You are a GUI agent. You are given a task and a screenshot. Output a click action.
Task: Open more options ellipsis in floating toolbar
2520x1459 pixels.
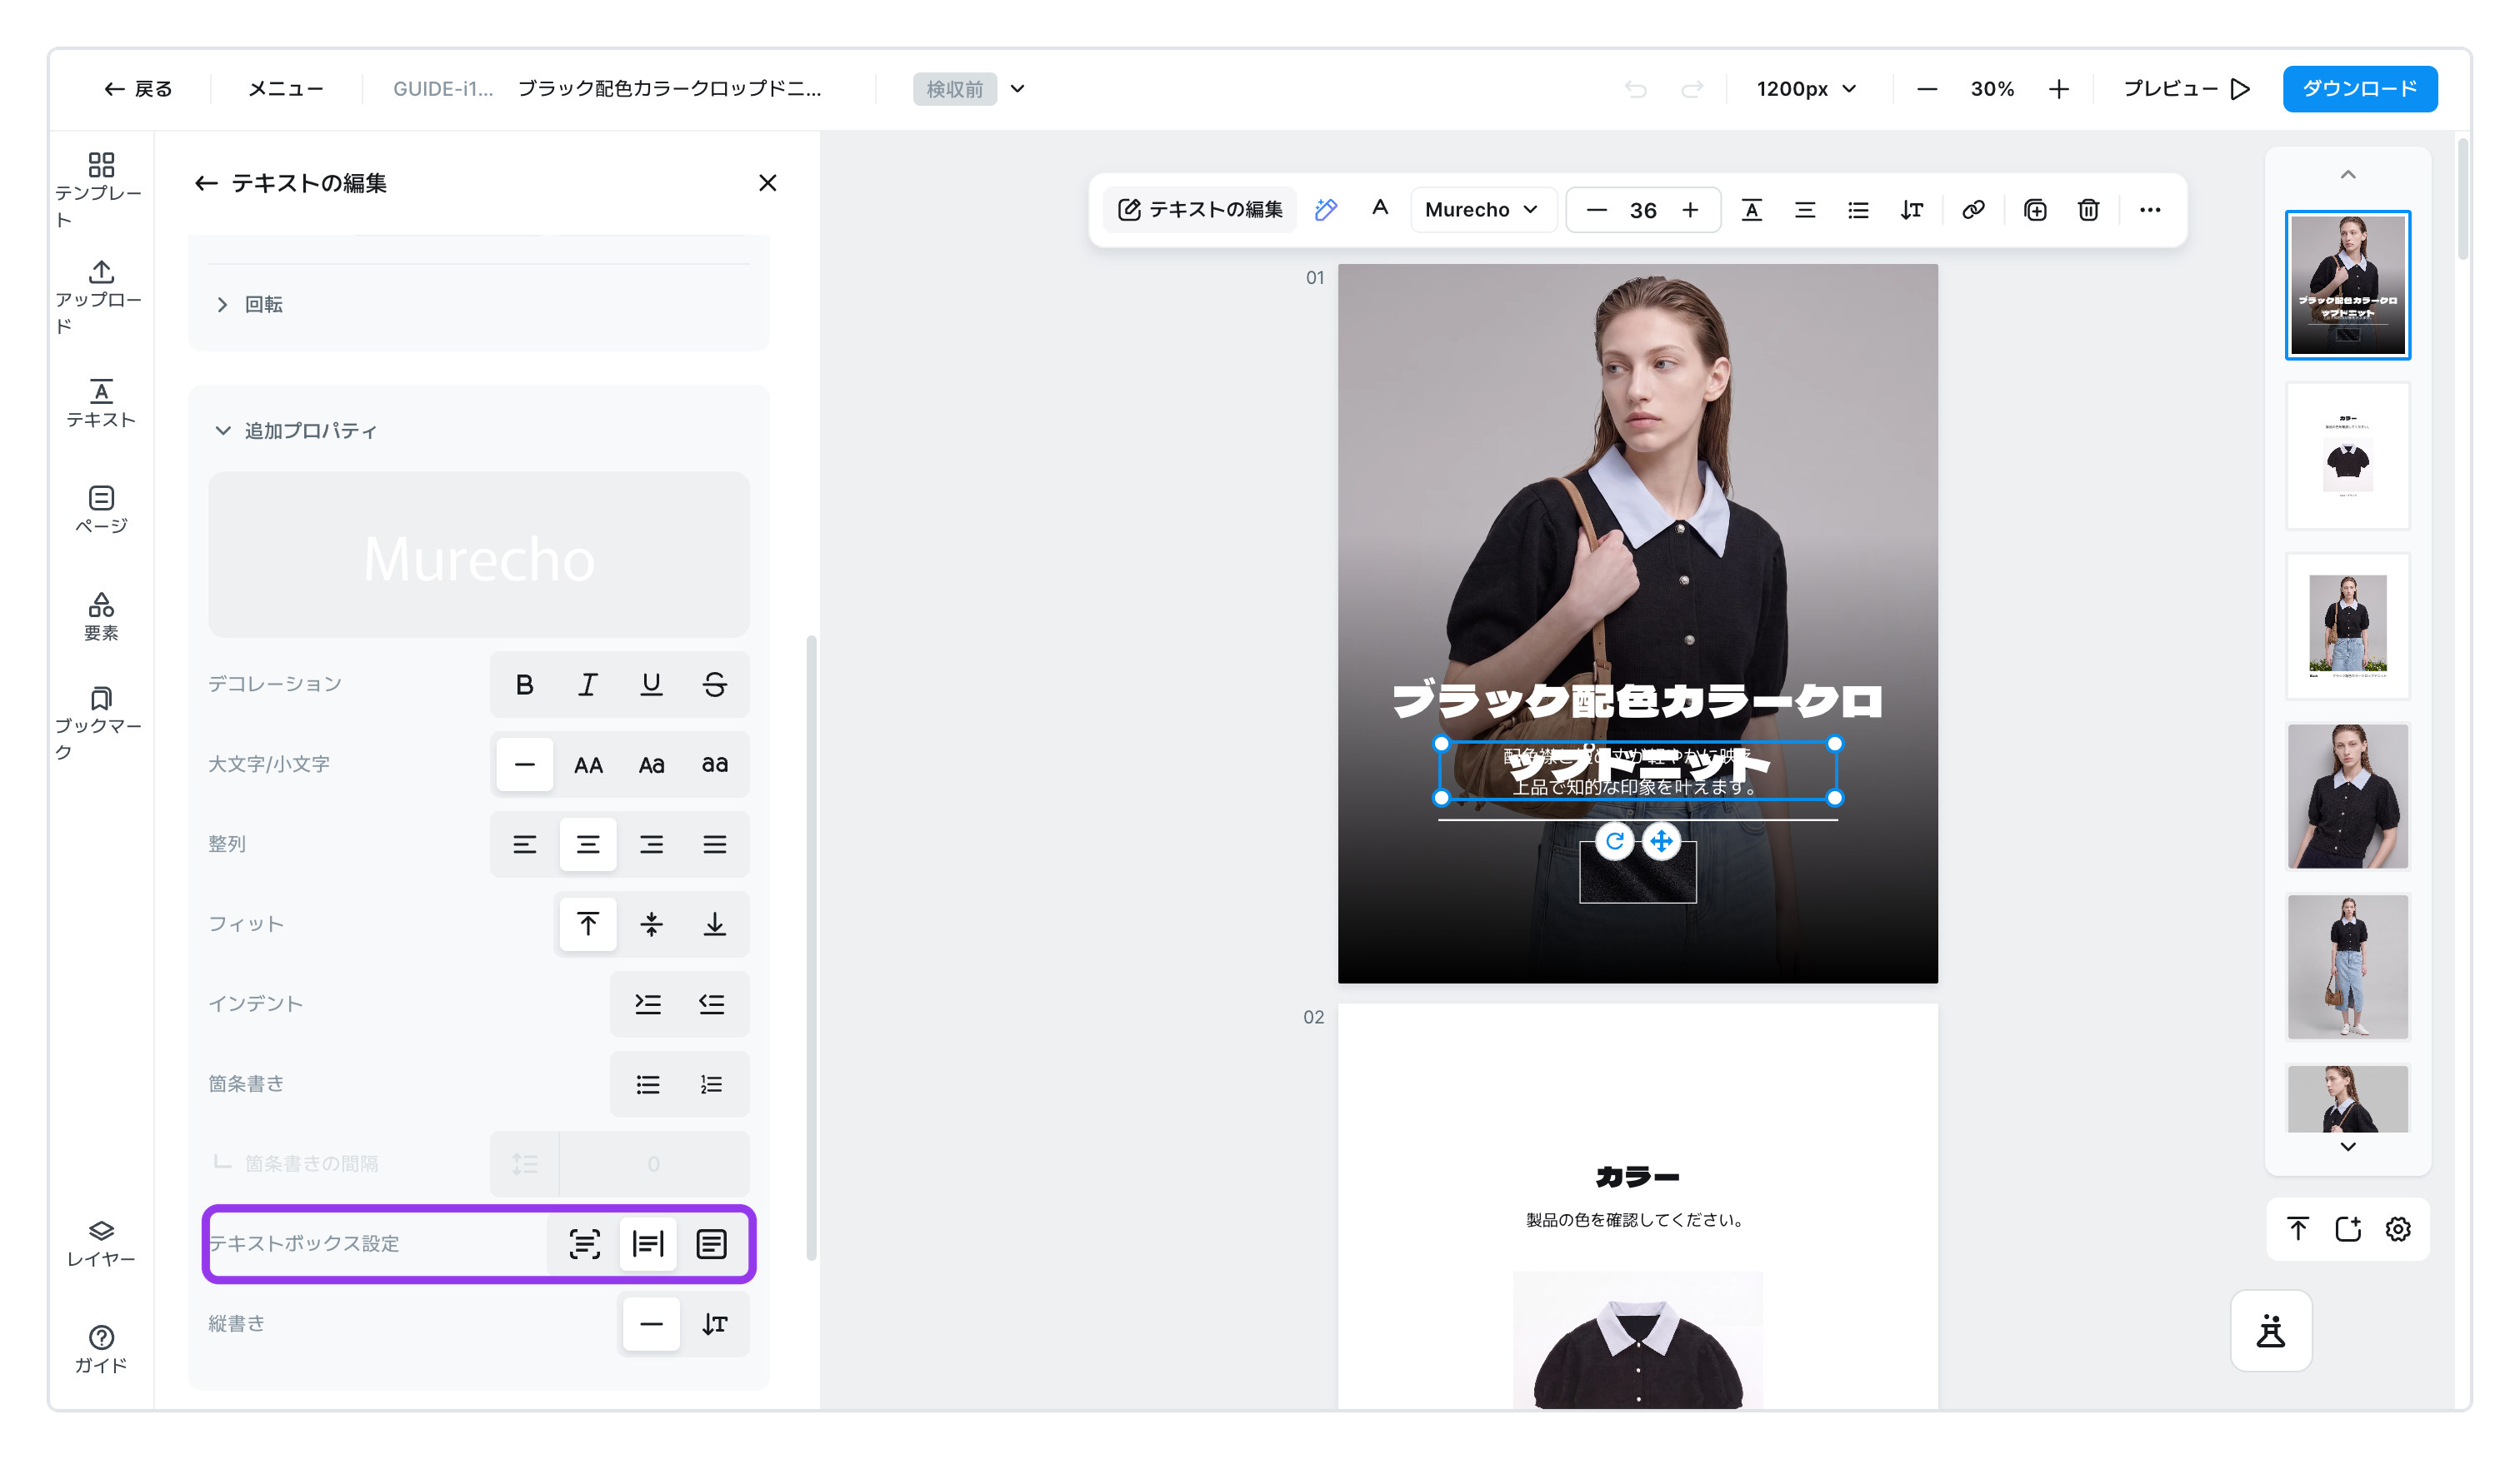tap(2150, 210)
